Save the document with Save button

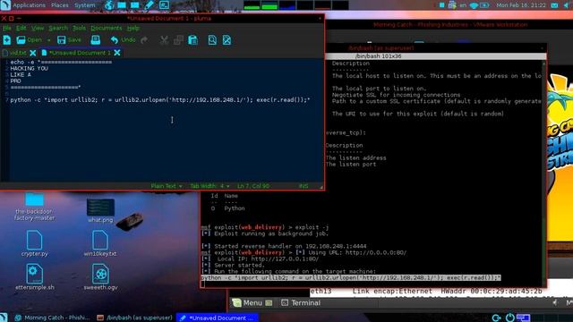[x=69, y=40]
